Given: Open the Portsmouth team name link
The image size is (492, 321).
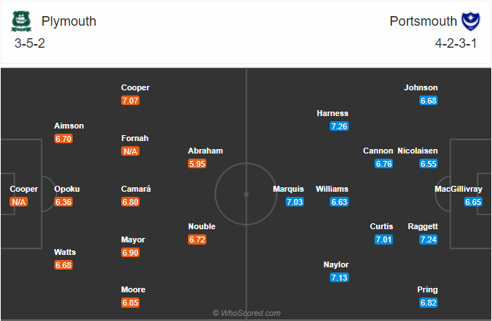Looking at the screenshot, I should (x=423, y=21).
